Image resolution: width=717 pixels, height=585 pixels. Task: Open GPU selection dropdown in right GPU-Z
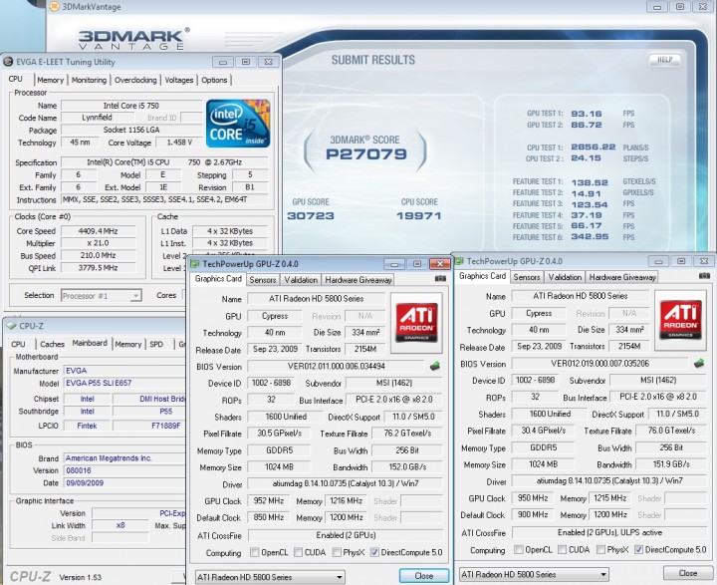click(534, 574)
